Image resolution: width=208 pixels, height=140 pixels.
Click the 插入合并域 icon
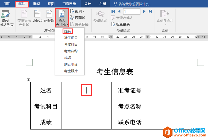point(62,14)
